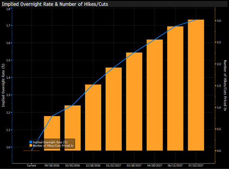Image resolution: width=229 pixels, height=169 pixels.
Task: Click the orange bar for 04/28/2027
Action: (x=155, y=95)
